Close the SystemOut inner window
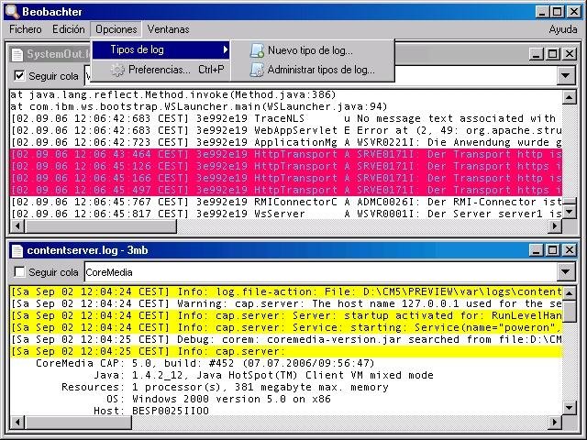 pos(569,54)
